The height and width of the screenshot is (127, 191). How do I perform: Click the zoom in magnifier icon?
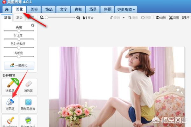[78, 18]
